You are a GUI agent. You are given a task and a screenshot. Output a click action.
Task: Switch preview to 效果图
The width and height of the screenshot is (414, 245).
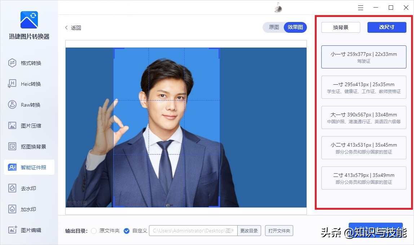(x=295, y=27)
